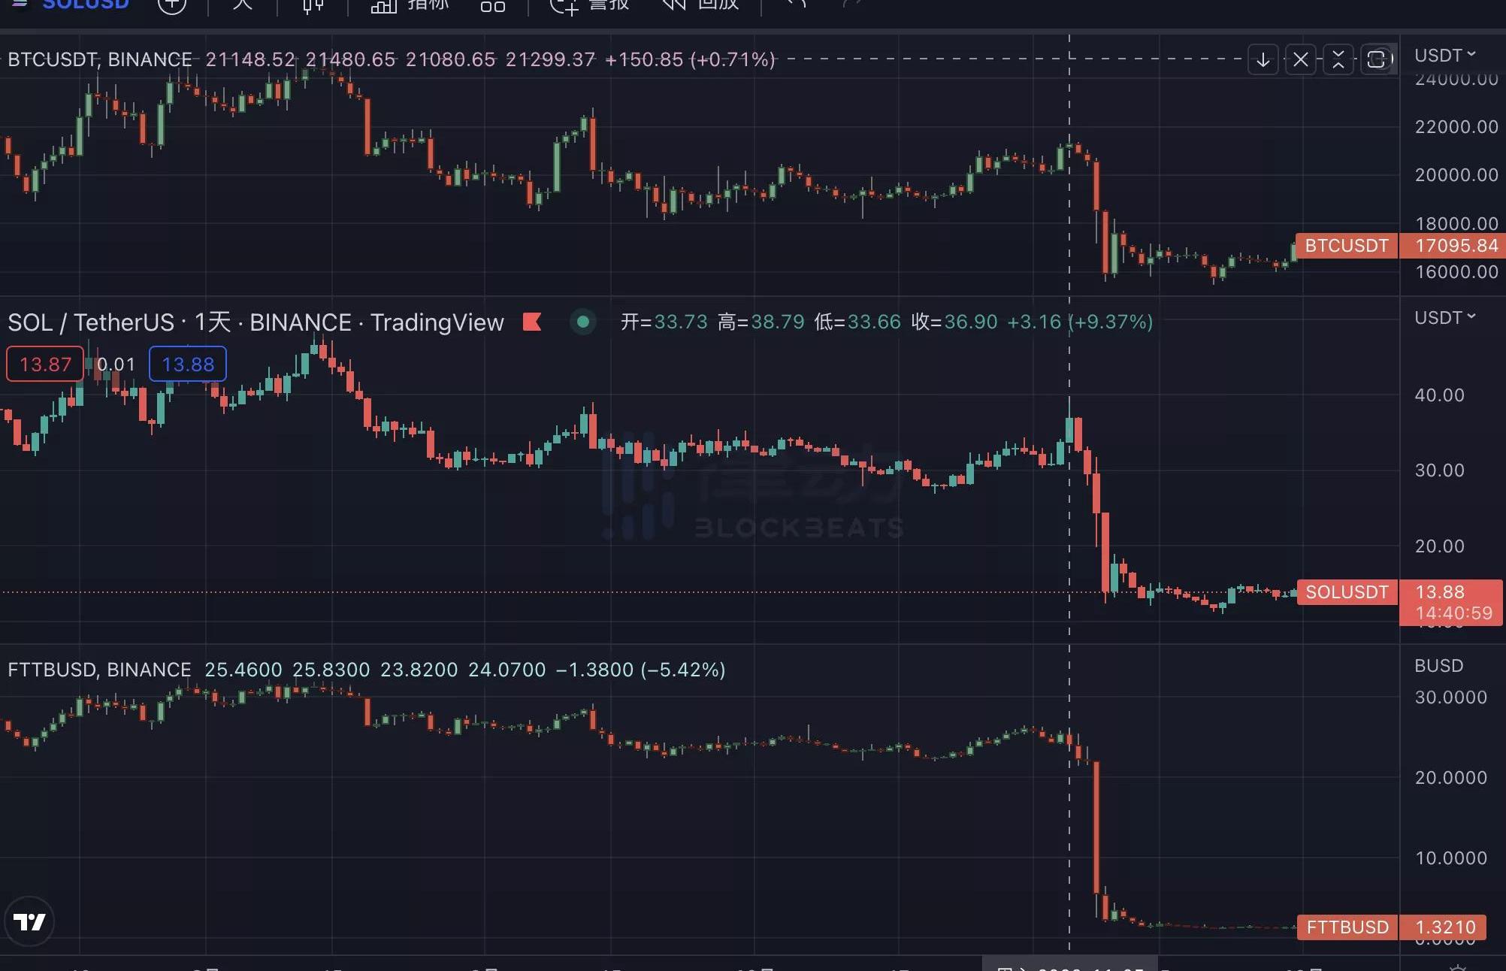
Task: Click the green market status dot
Action: 582,322
